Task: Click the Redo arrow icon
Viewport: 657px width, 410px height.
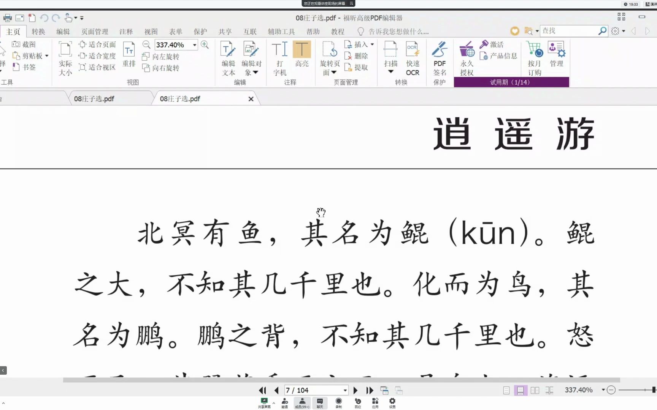Action: (56, 18)
